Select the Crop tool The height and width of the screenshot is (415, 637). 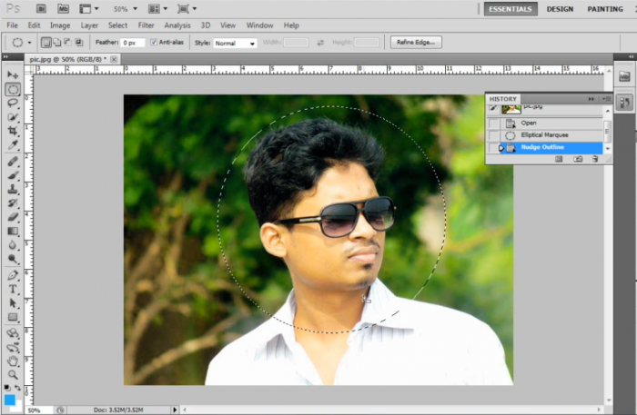coord(13,131)
